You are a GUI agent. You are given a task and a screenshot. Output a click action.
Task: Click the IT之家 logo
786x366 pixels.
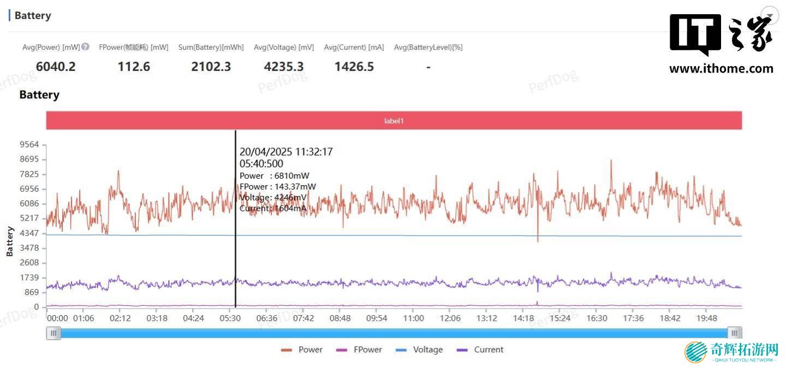(x=721, y=35)
